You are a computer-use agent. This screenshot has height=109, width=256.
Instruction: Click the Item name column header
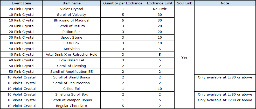coord(72,3)
